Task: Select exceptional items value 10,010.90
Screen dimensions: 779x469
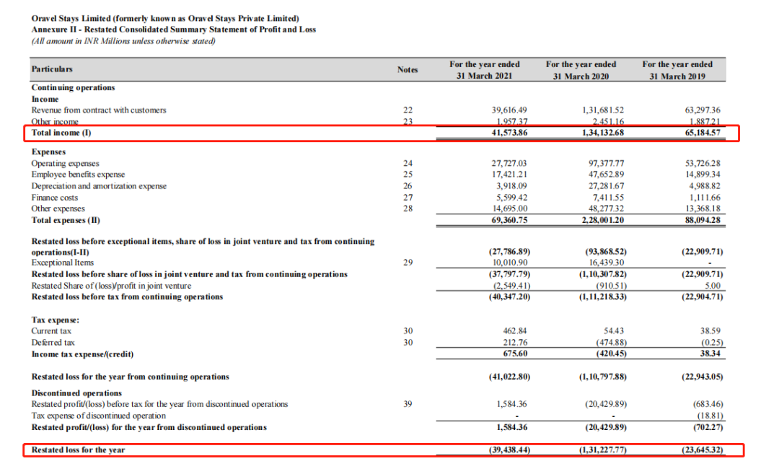Action: [x=509, y=263]
